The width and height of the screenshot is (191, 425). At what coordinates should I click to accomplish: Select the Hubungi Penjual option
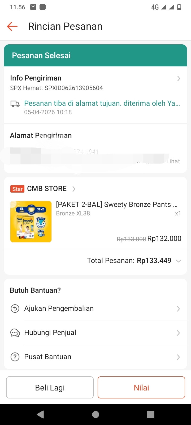(x=50, y=333)
